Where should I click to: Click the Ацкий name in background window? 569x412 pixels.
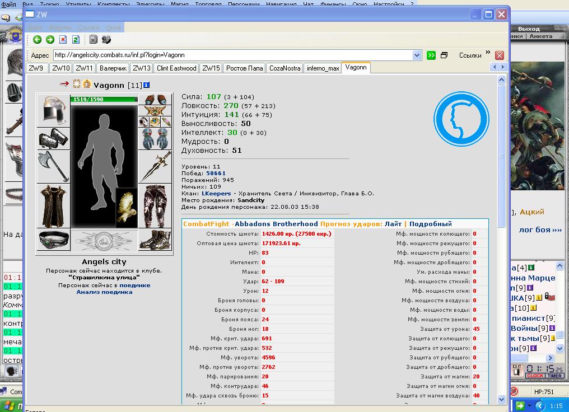(x=532, y=212)
